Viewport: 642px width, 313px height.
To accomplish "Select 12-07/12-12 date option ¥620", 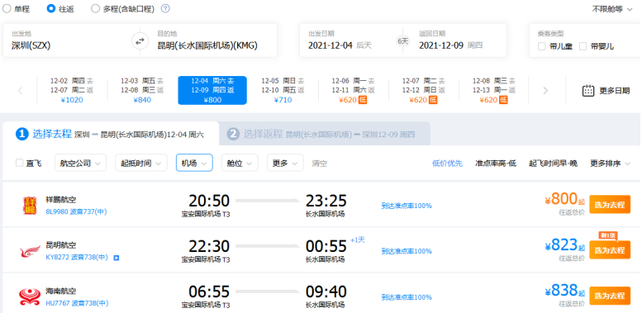I will pyautogui.click(x=424, y=90).
